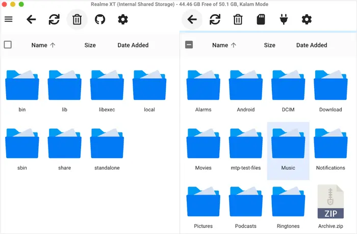Select the Alarms folder on device

tap(203, 91)
